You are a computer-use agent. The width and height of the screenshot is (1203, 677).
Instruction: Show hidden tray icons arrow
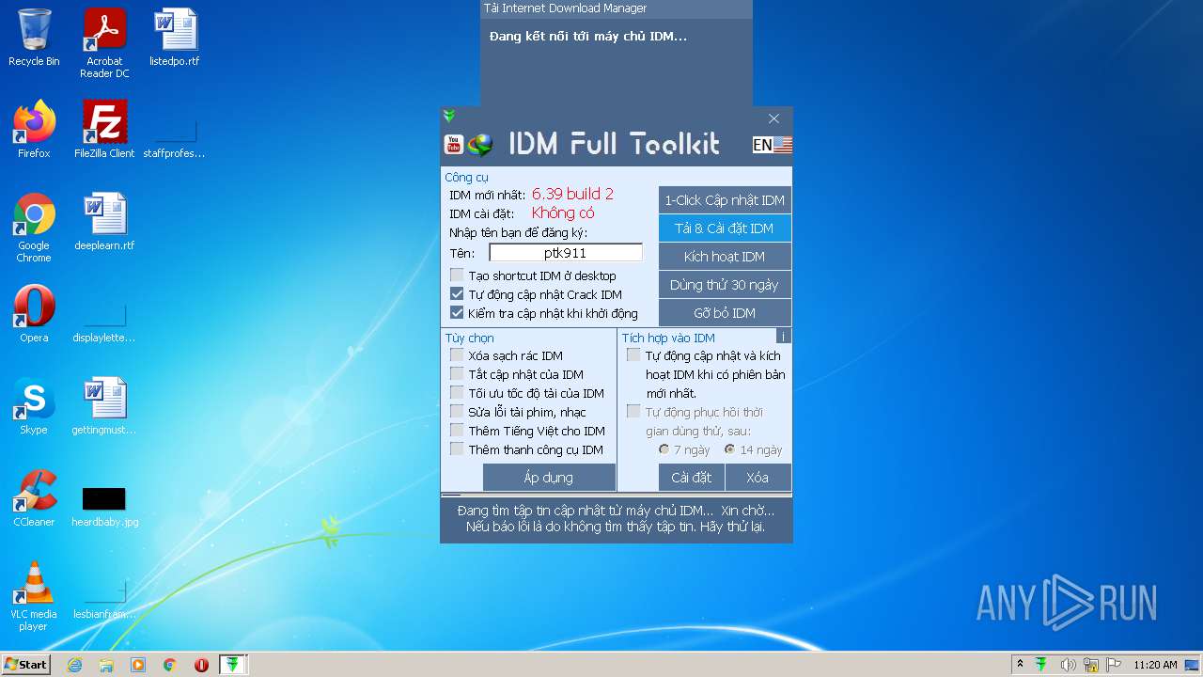[x=1020, y=665]
